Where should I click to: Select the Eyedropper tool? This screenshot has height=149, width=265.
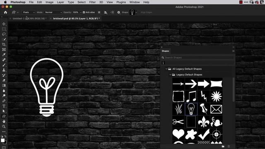click(4, 55)
